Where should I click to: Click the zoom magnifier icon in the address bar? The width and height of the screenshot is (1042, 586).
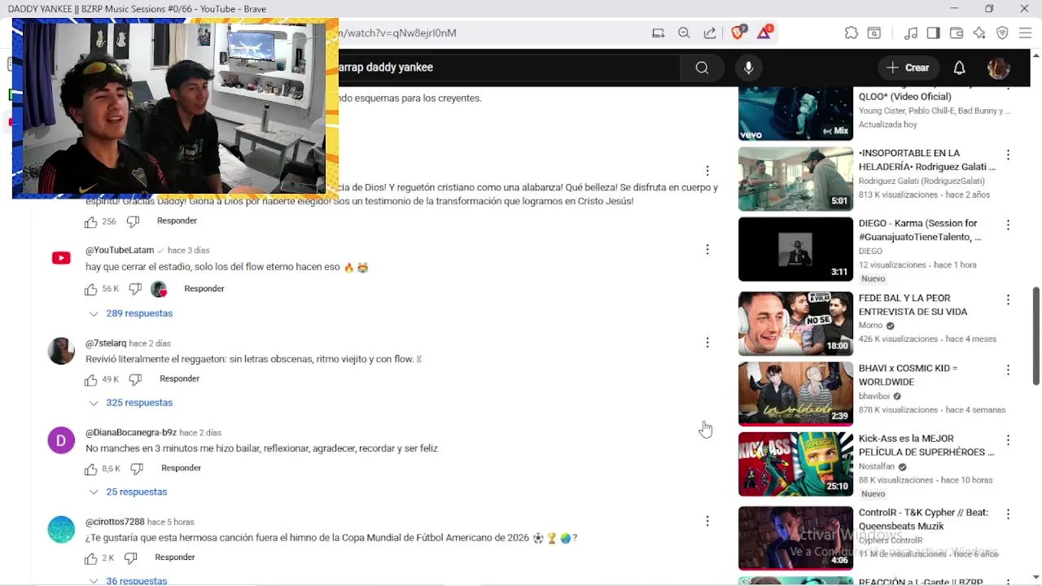point(684,33)
